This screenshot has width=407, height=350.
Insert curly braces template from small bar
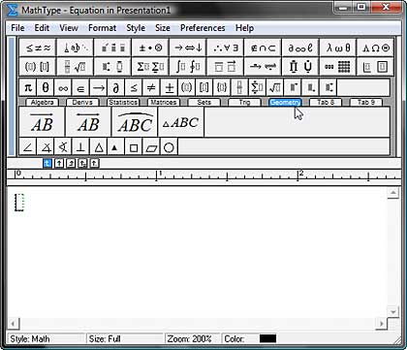click(222, 87)
